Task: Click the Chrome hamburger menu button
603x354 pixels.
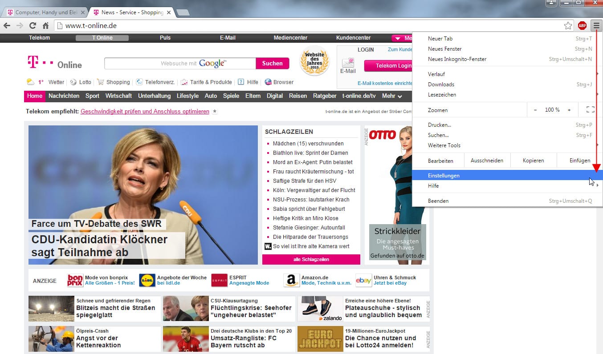Action: pyautogui.click(x=596, y=25)
